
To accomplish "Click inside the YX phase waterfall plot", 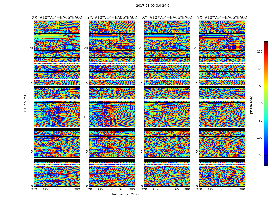I will (x=222, y=103).
